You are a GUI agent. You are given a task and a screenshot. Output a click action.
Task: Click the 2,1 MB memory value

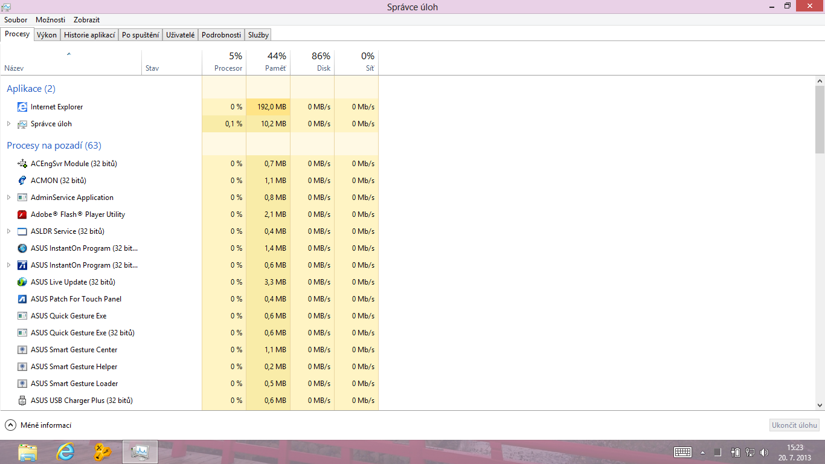tap(275, 214)
